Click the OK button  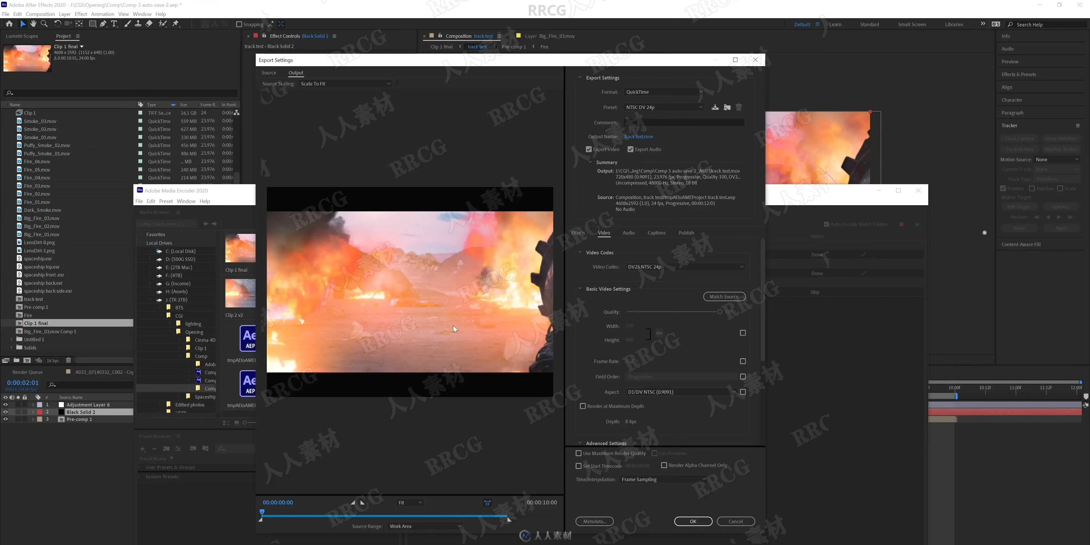(693, 522)
